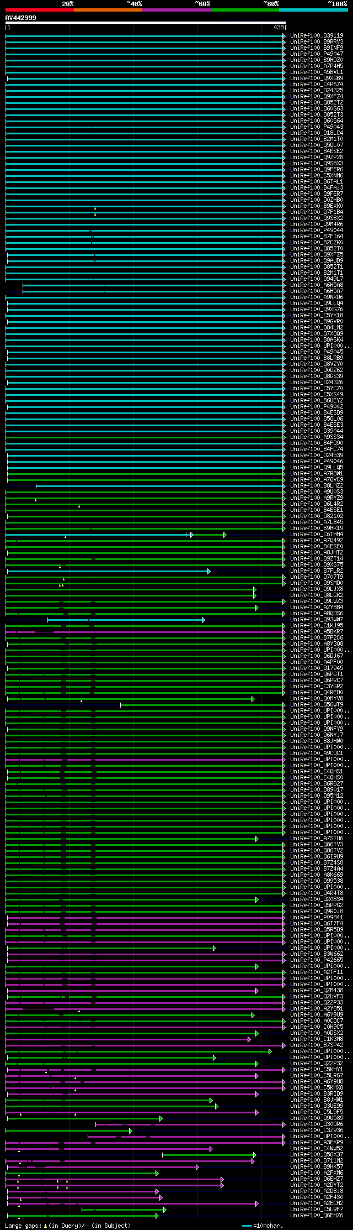353x1230 pixels.
Task: Select the UniRef100_B7FLR2 label
Action: pyautogui.click(x=317, y=571)
